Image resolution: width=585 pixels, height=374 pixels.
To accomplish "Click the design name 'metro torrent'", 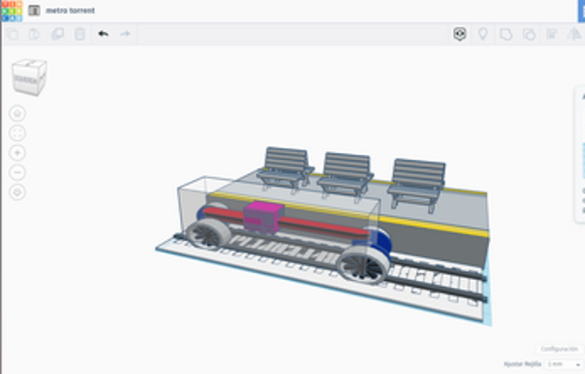I will (x=71, y=10).
